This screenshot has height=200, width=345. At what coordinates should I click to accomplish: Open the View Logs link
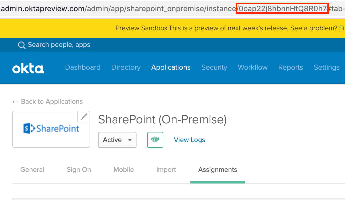(190, 140)
